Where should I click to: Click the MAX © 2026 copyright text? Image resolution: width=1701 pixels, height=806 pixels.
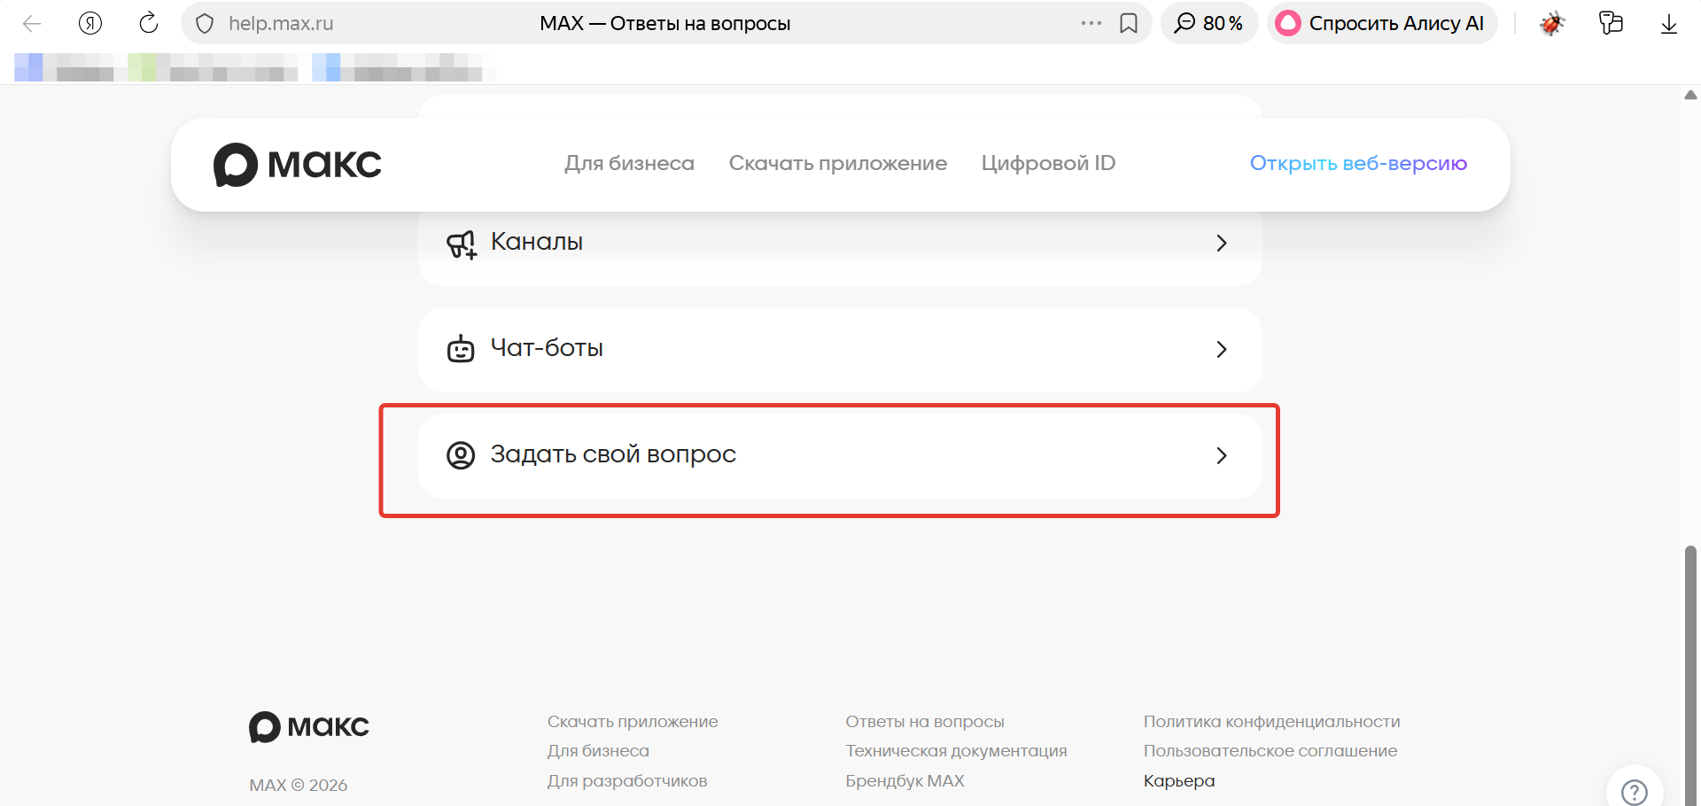(x=299, y=786)
